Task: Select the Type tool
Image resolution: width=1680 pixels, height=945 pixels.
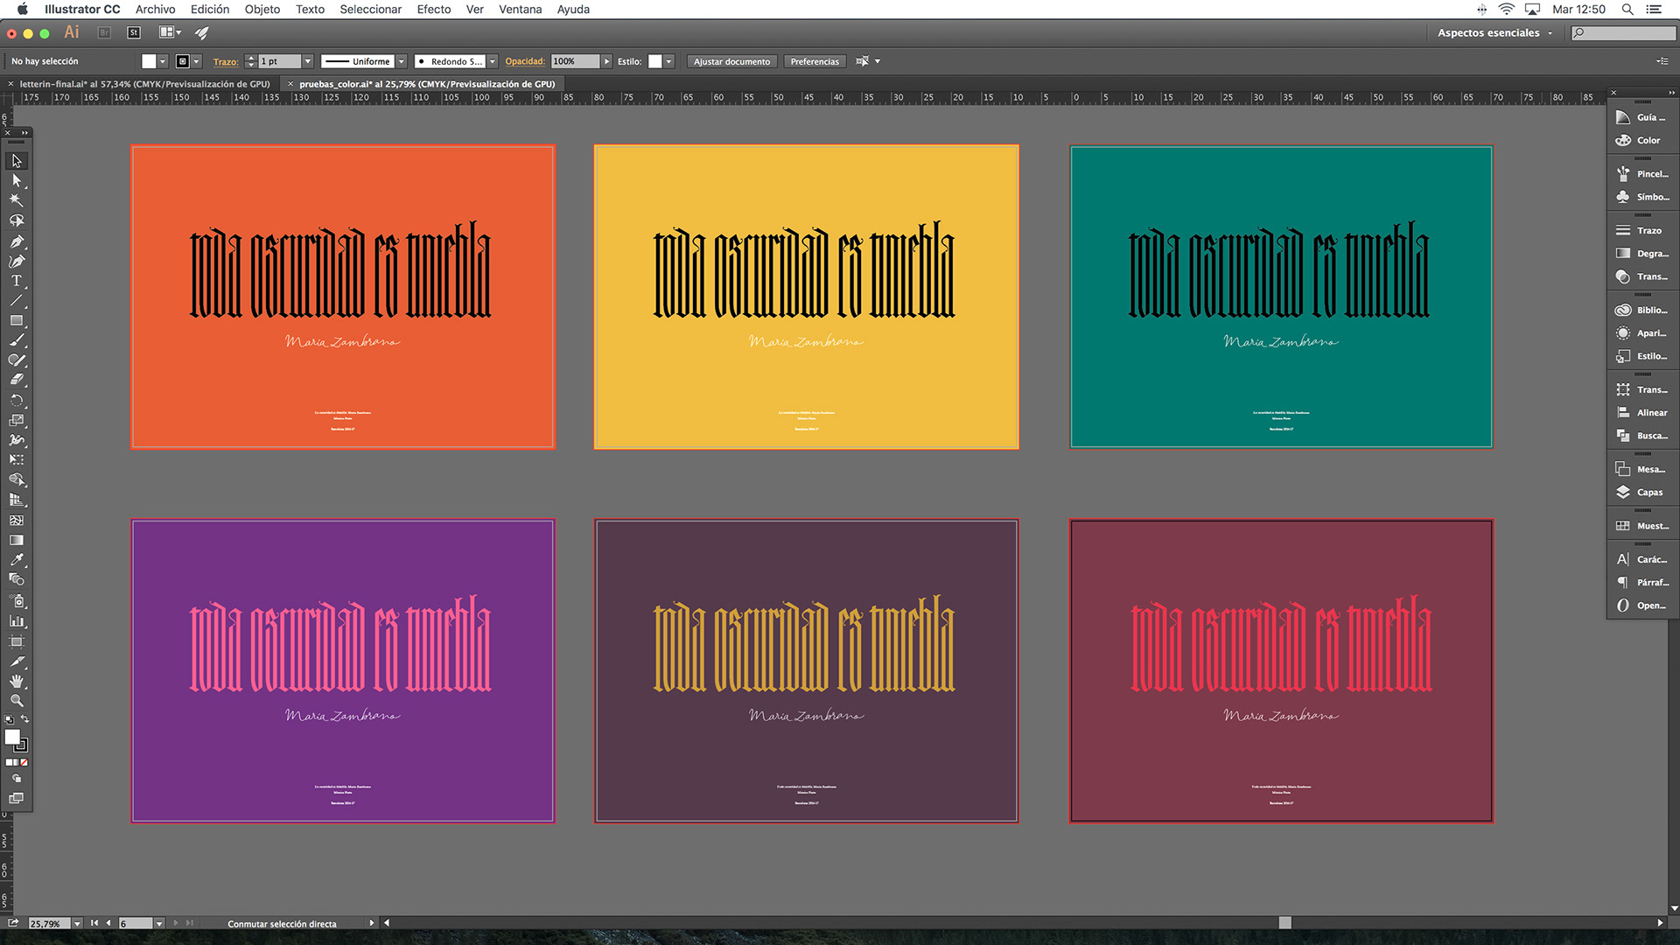Action: [x=16, y=281]
